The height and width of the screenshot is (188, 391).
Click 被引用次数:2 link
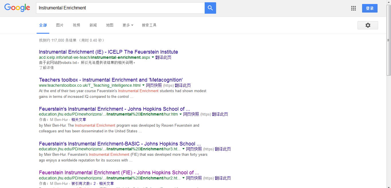tap(84, 183)
